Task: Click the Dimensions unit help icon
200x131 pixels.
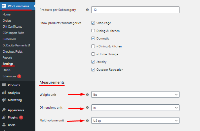Action: tap(87, 108)
